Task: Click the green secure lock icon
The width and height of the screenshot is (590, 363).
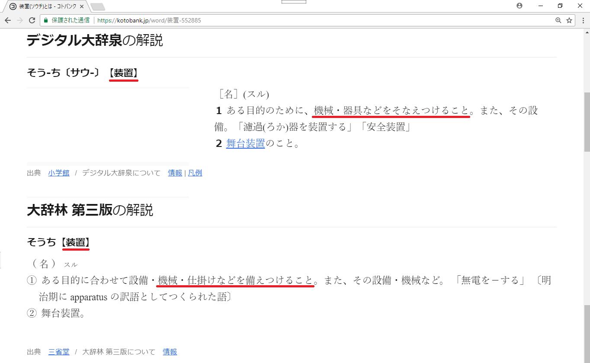Action: [46, 20]
